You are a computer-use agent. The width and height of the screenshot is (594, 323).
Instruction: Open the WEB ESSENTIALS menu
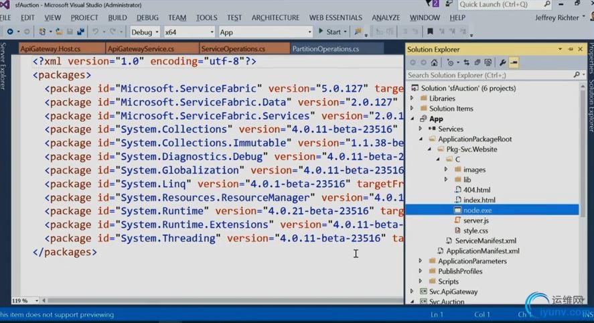tap(336, 18)
